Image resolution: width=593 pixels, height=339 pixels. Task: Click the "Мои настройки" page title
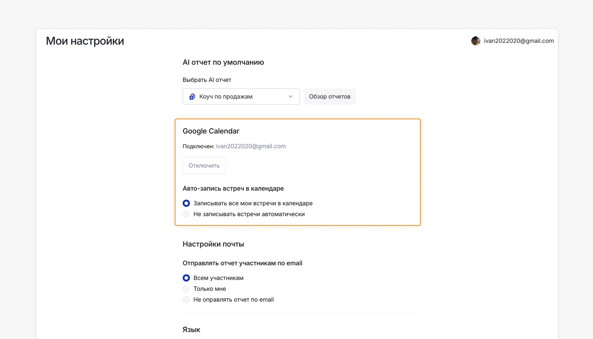tap(85, 41)
